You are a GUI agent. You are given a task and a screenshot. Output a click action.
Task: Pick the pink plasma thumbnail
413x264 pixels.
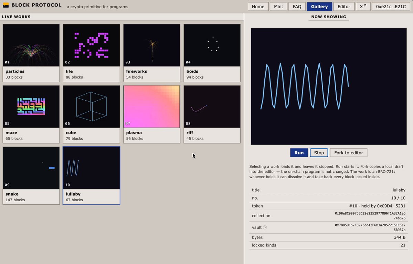point(152,106)
